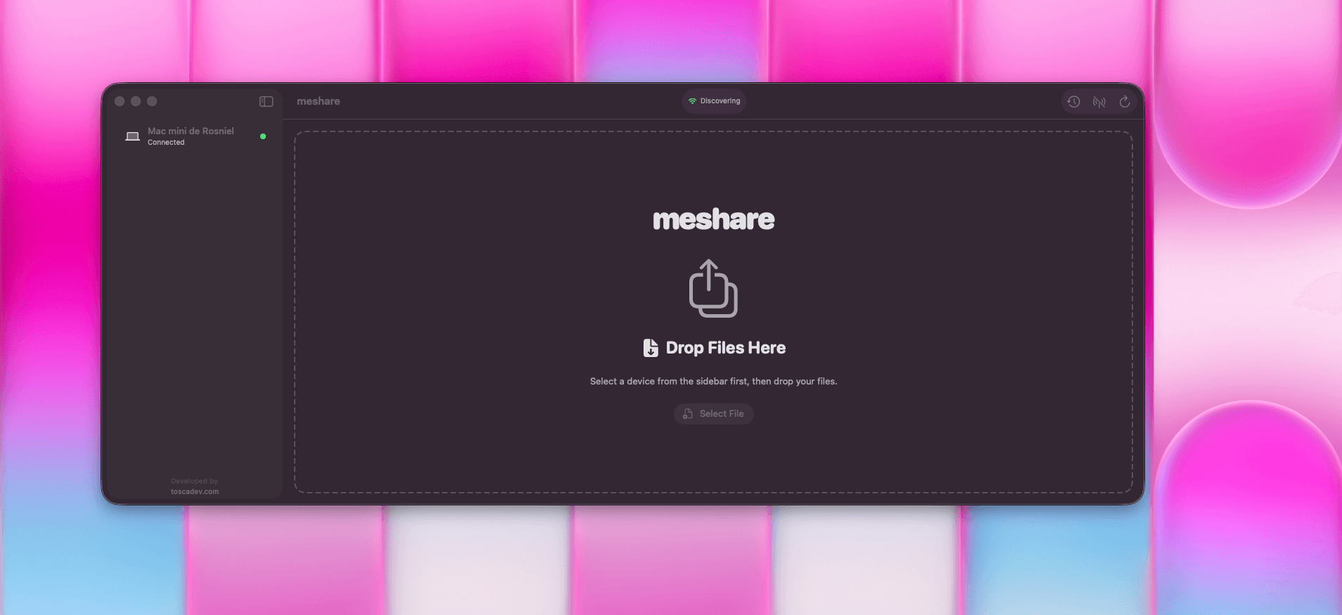
Task: Open the transfer history clock icon
Action: tap(1073, 102)
